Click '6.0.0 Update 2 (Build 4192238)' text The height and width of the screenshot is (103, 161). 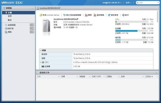tap(76, 22)
